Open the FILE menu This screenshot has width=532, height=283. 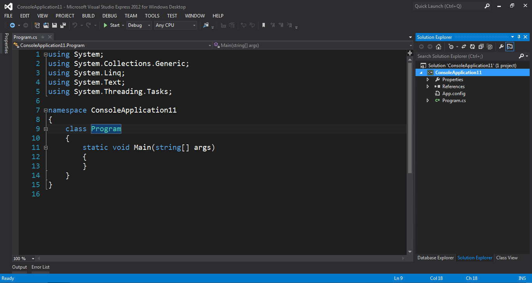click(x=9, y=16)
